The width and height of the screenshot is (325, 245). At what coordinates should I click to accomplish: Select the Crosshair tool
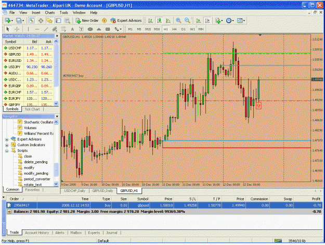(x=17, y=29)
